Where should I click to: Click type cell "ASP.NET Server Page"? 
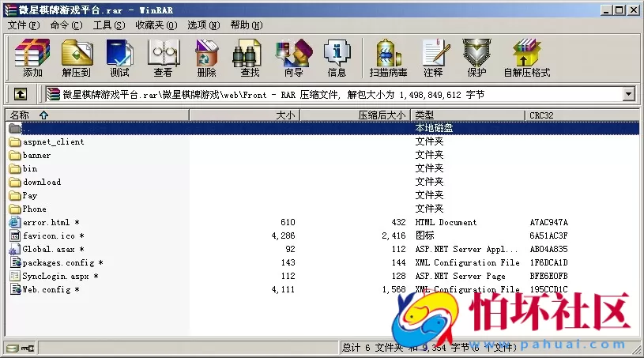tap(461, 277)
